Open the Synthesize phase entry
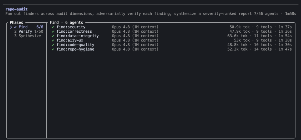Viewport: 301px width, 140px height. pyautogui.click(x=27, y=36)
